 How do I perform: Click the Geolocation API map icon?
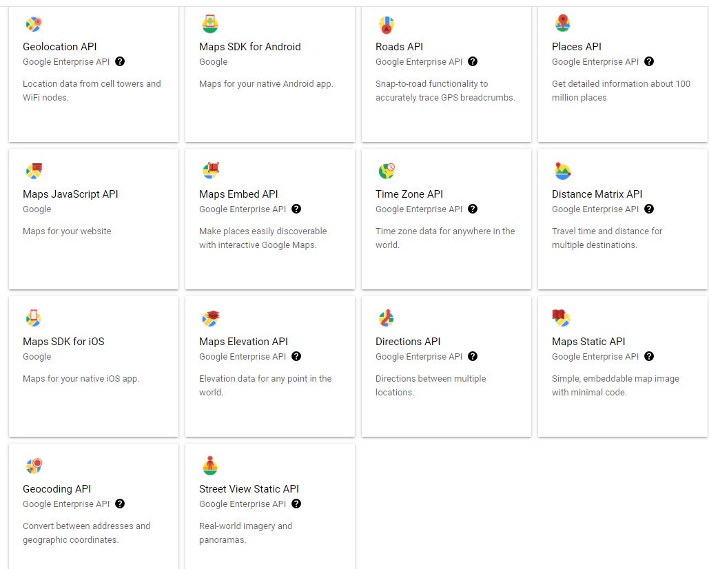click(x=34, y=24)
